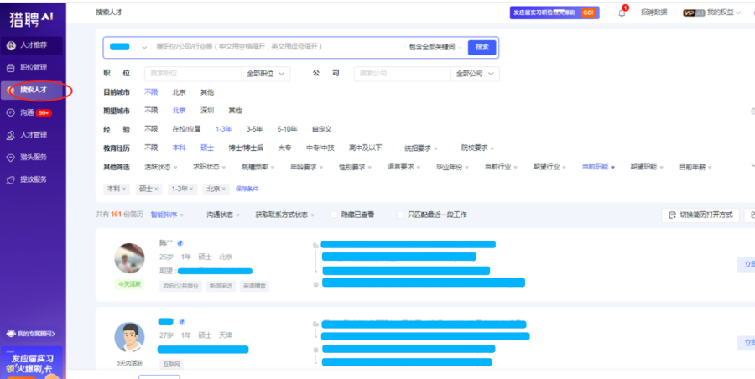Screen dimensions: 755x379
Task: Expand the 智能排序 sorting dropdown
Action: [168, 215]
